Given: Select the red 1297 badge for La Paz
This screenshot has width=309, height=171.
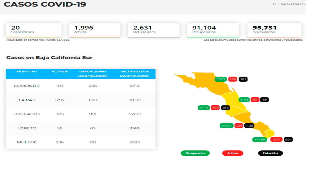Looking at the screenshot, I should click(239, 125).
